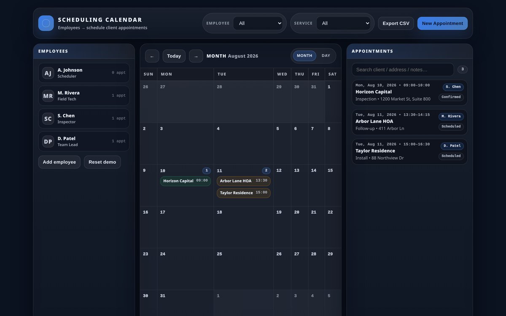Image resolution: width=506 pixels, height=316 pixels.
Task: Click the MR avatar for M. Rivera
Action: 48,96
